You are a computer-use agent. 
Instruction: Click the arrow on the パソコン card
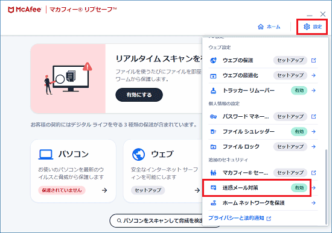pyautogui.click(x=104, y=190)
